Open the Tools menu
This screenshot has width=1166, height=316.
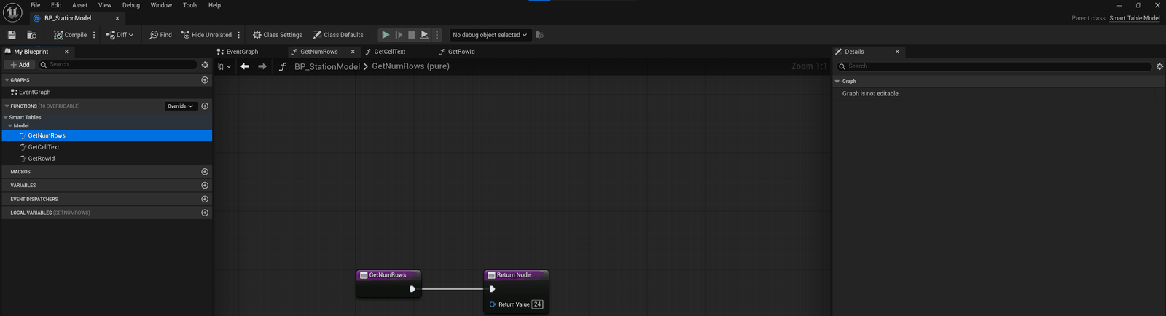click(190, 5)
